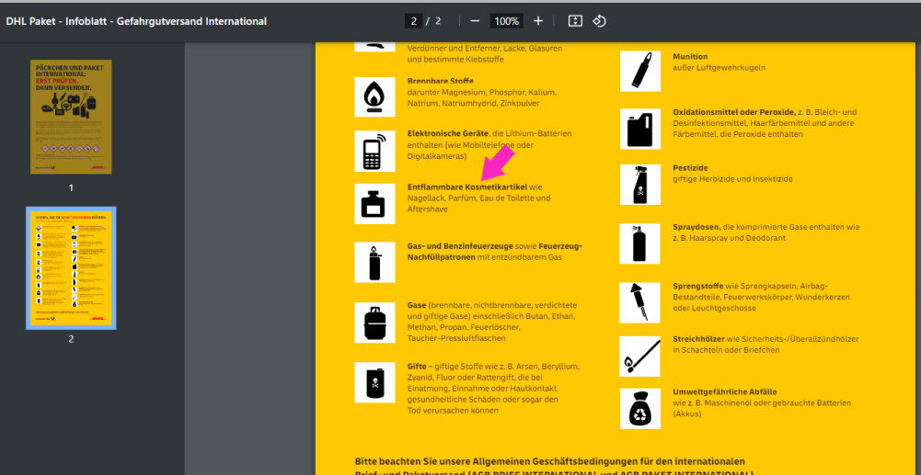Click the 100% zoom level field
The height and width of the screenshot is (475, 921).
[506, 21]
